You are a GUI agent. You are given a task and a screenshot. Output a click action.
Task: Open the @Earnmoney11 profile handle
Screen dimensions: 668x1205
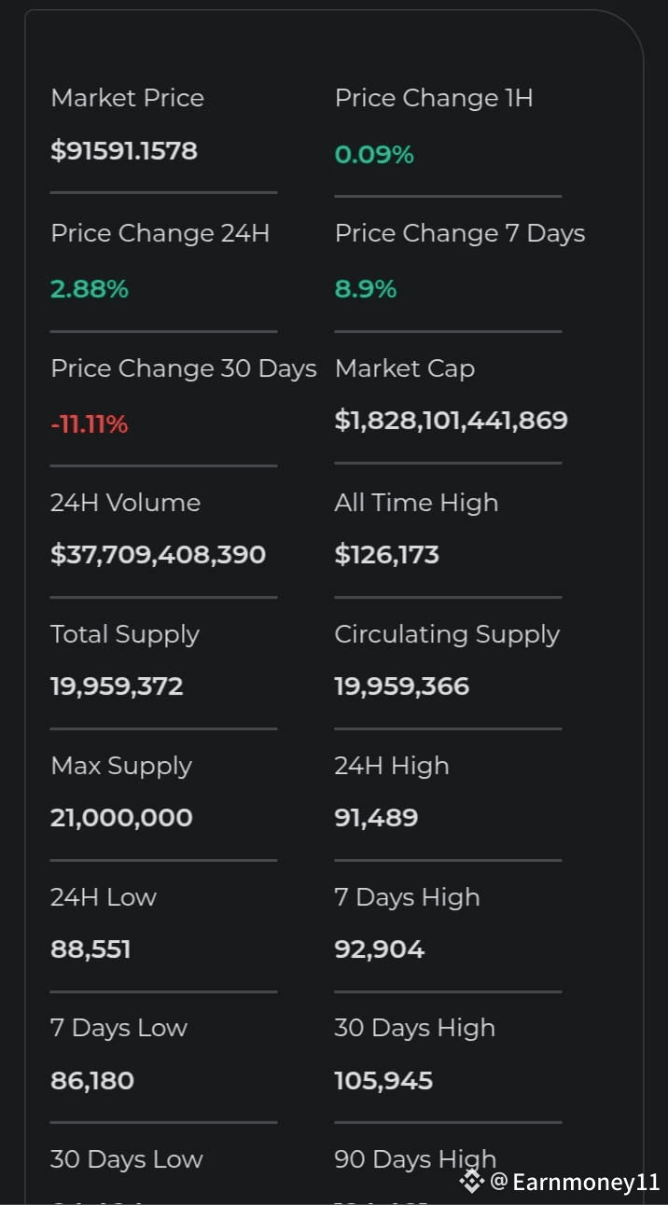tap(576, 1183)
